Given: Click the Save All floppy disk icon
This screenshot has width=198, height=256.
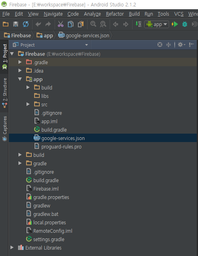Looking at the screenshot, I should (16, 24).
